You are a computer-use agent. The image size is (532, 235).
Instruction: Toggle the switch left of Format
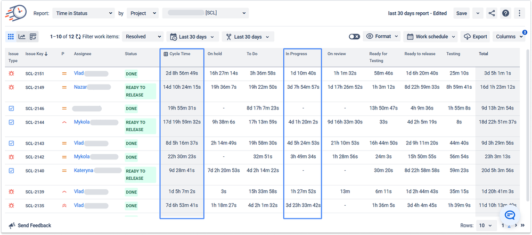pyautogui.click(x=354, y=37)
